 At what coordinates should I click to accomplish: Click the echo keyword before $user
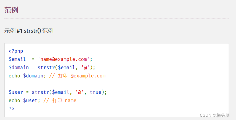(x=14, y=101)
